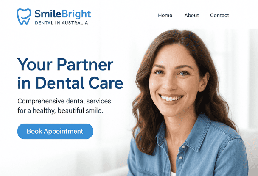Screen dimensions: 258x176
Task: Click the word 'Smile' in the logo
Action: tap(48, 14)
